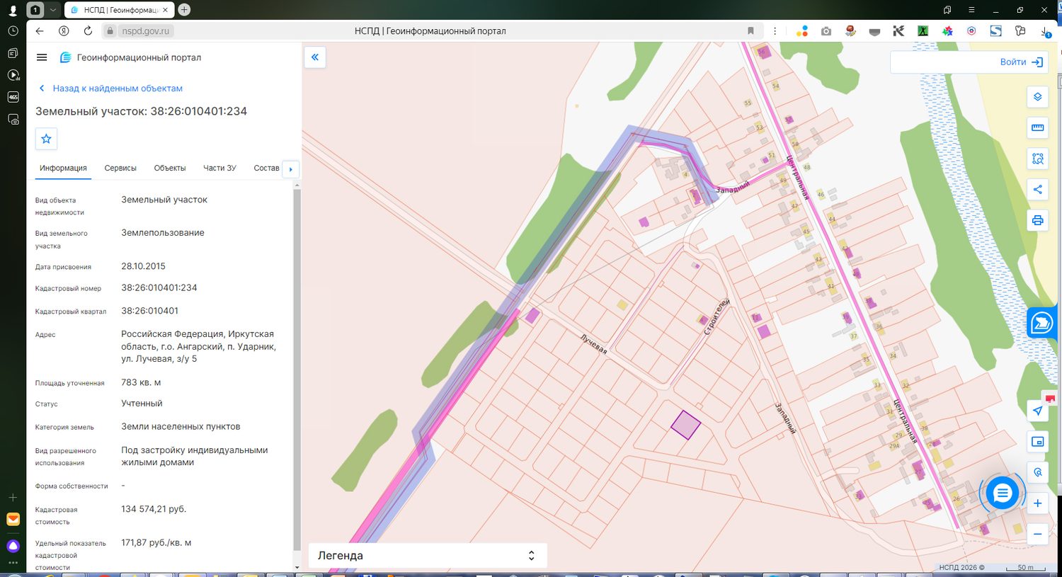Share the current map view
The height and width of the screenshot is (577, 1062).
pos(1037,190)
